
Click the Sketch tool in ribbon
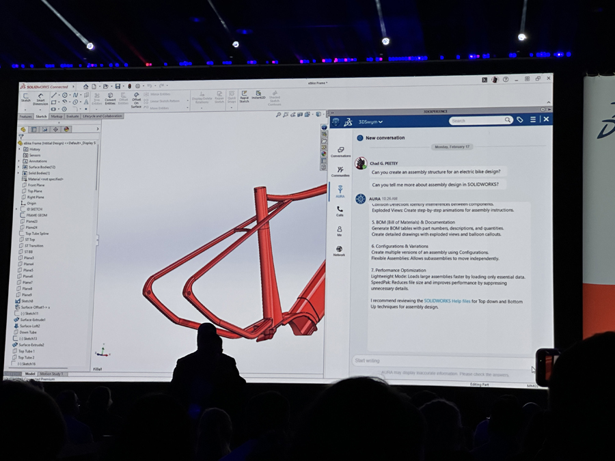tap(25, 98)
